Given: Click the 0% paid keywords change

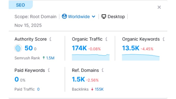Looking at the screenshot, I should point(23,80).
